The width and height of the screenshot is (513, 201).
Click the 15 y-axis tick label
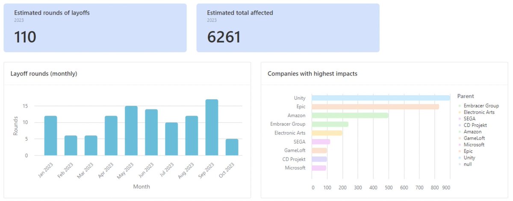[x=26, y=106]
